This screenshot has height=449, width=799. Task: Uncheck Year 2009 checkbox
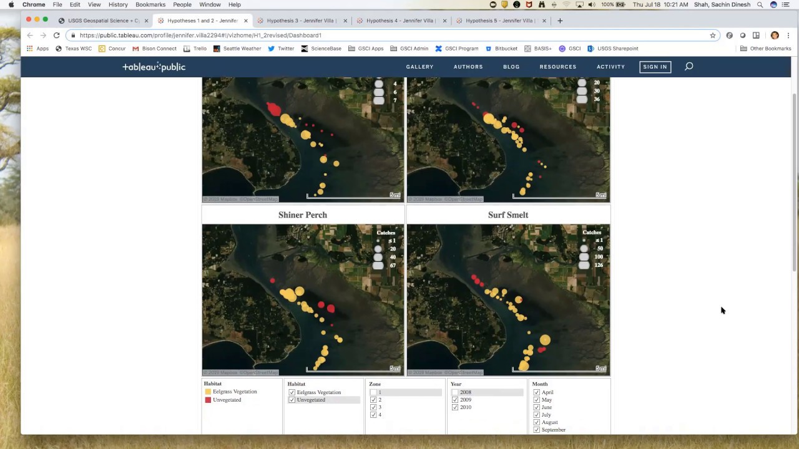tap(454, 400)
